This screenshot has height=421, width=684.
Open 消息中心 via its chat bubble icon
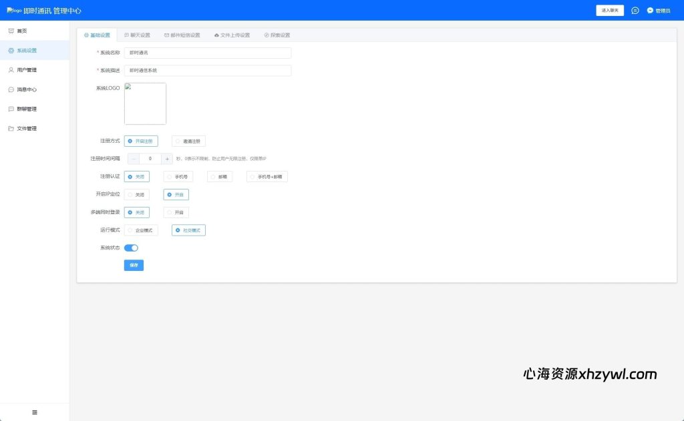point(11,89)
